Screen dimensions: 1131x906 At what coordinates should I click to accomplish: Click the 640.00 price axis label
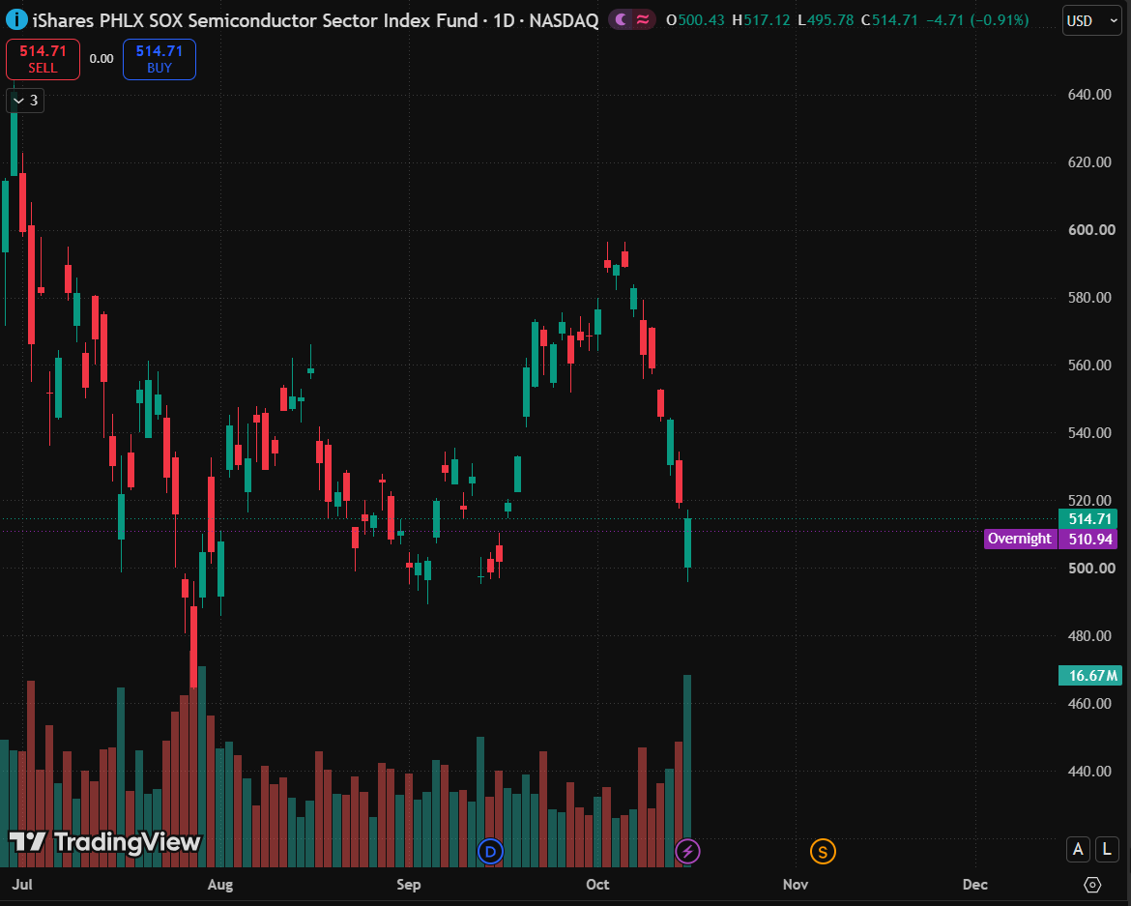coord(1089,95)
